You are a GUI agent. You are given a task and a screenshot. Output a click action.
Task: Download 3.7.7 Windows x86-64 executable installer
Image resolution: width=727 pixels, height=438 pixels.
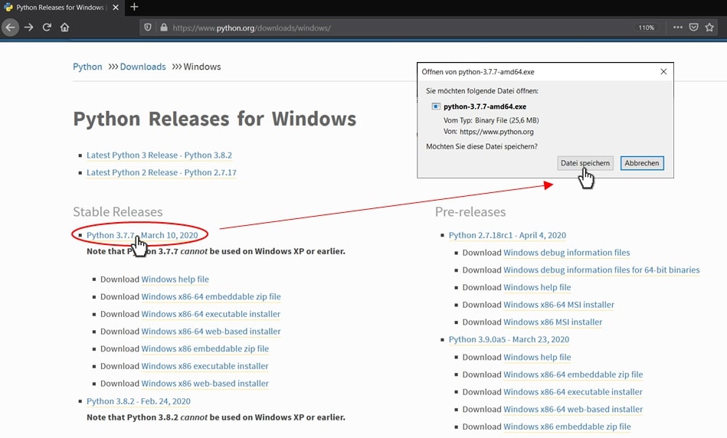[211, 314]
